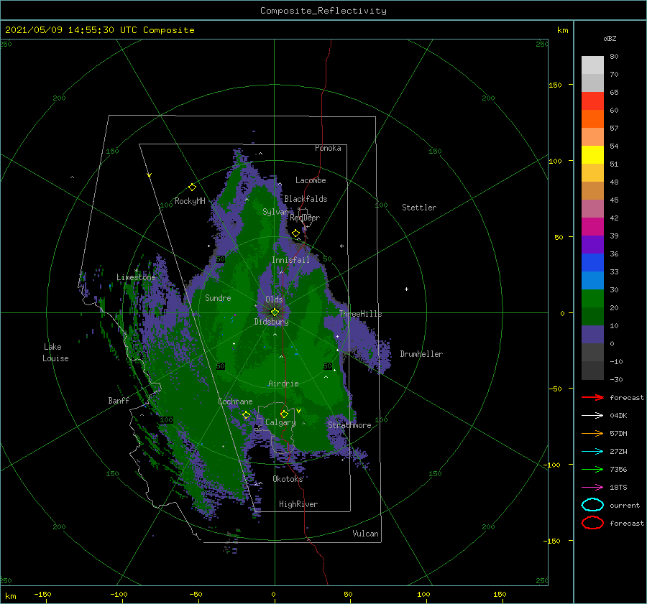Click the white plus marker south of Stettler
The image size is (647, 604).
tap(406, 289)
